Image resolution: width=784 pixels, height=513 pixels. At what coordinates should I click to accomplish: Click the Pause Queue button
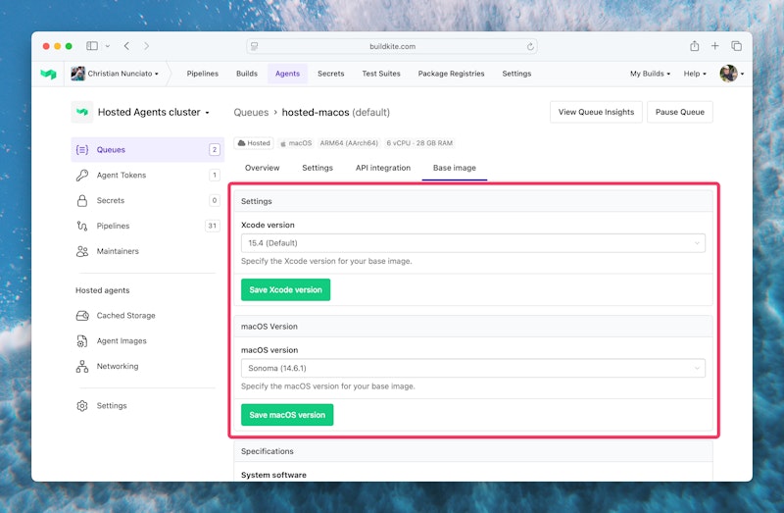[x=679, y=112]
